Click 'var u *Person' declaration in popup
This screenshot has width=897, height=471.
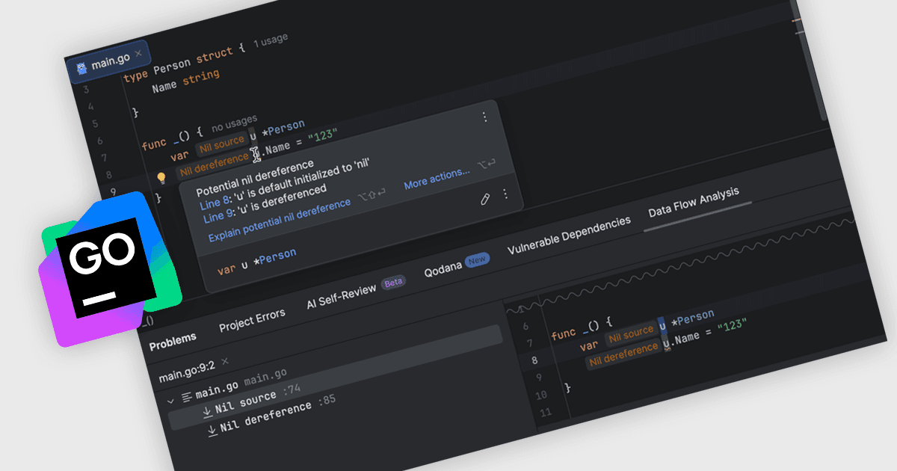[256, 261]
